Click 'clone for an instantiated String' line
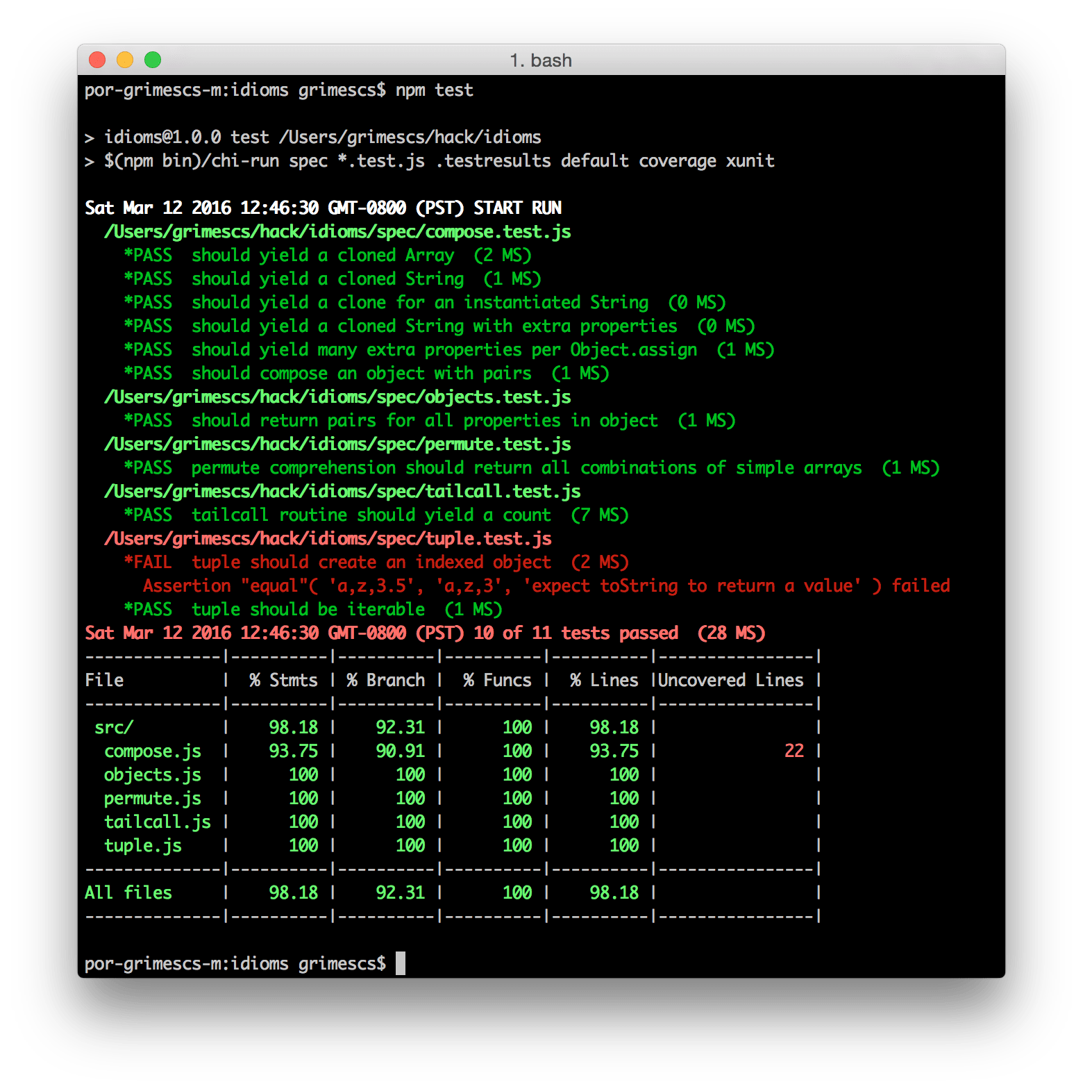 (x=425, y=303)
